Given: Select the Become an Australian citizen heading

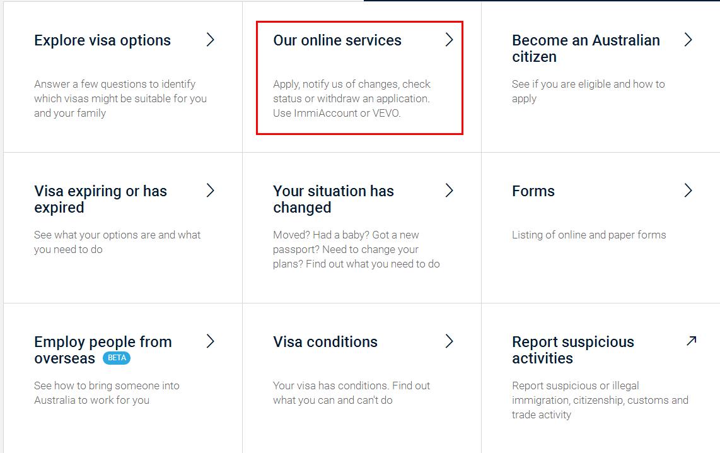Looking at the screenshot, I should pos(586,49).
